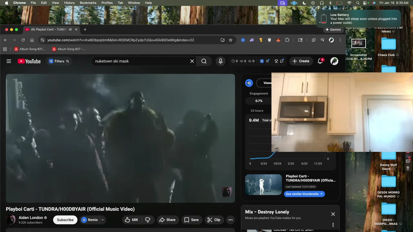
Task: Go to the YouTube home logo
Action: (29, 61)
